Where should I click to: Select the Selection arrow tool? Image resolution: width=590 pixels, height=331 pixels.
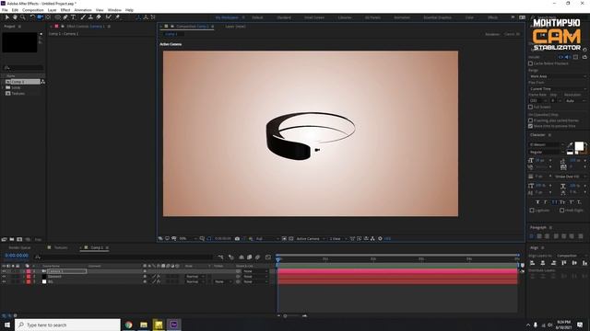point(7,17)
